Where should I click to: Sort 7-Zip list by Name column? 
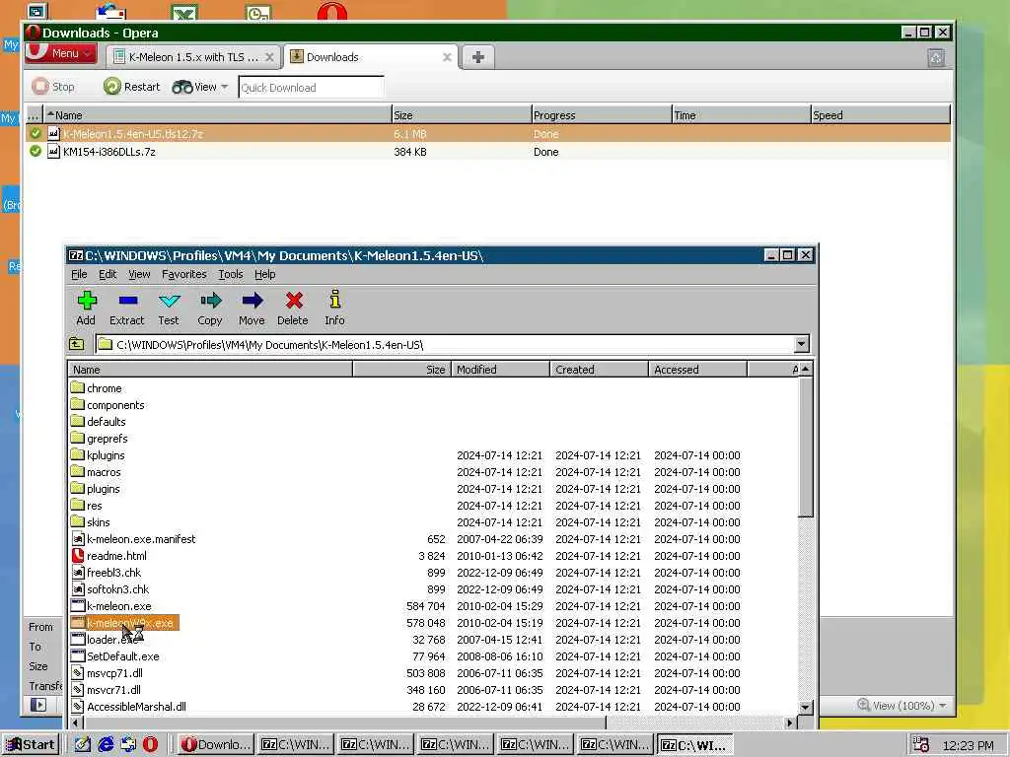tap(210, 370)
